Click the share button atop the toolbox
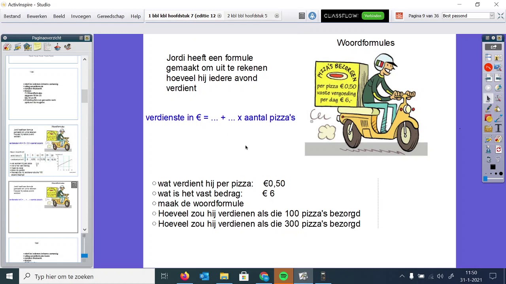Image resolution: width=506 pixels, height=284 pixels. [x=493, y=47]
